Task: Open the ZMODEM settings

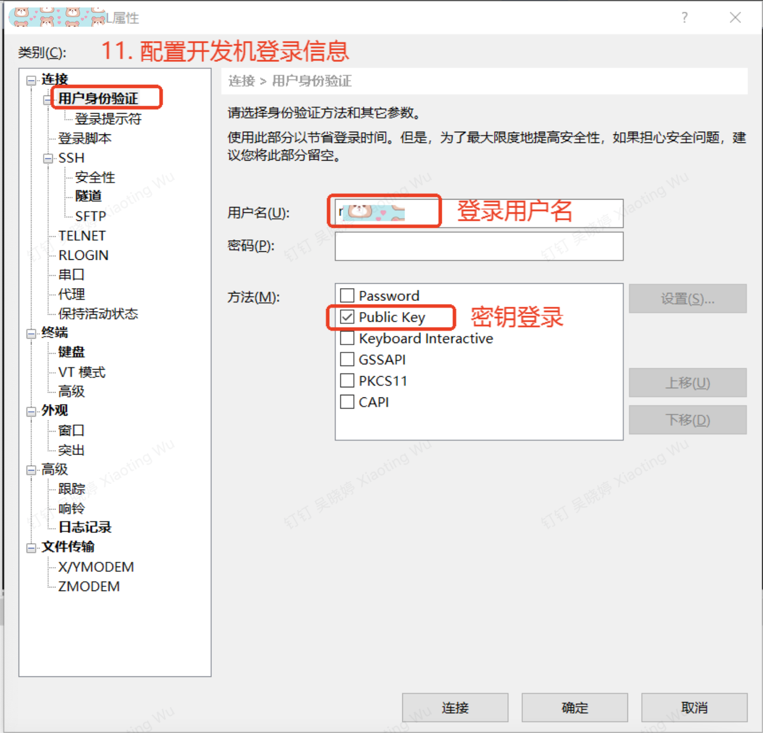Action: [x=89, y=586]
